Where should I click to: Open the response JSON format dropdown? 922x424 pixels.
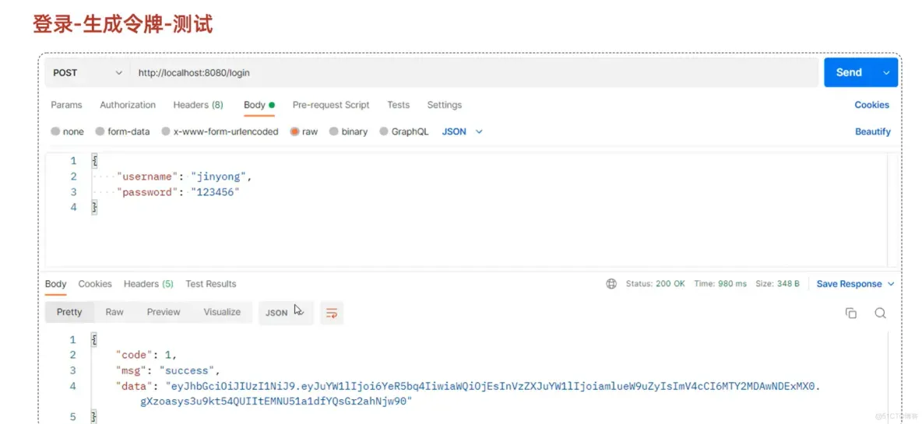[286, 313]
